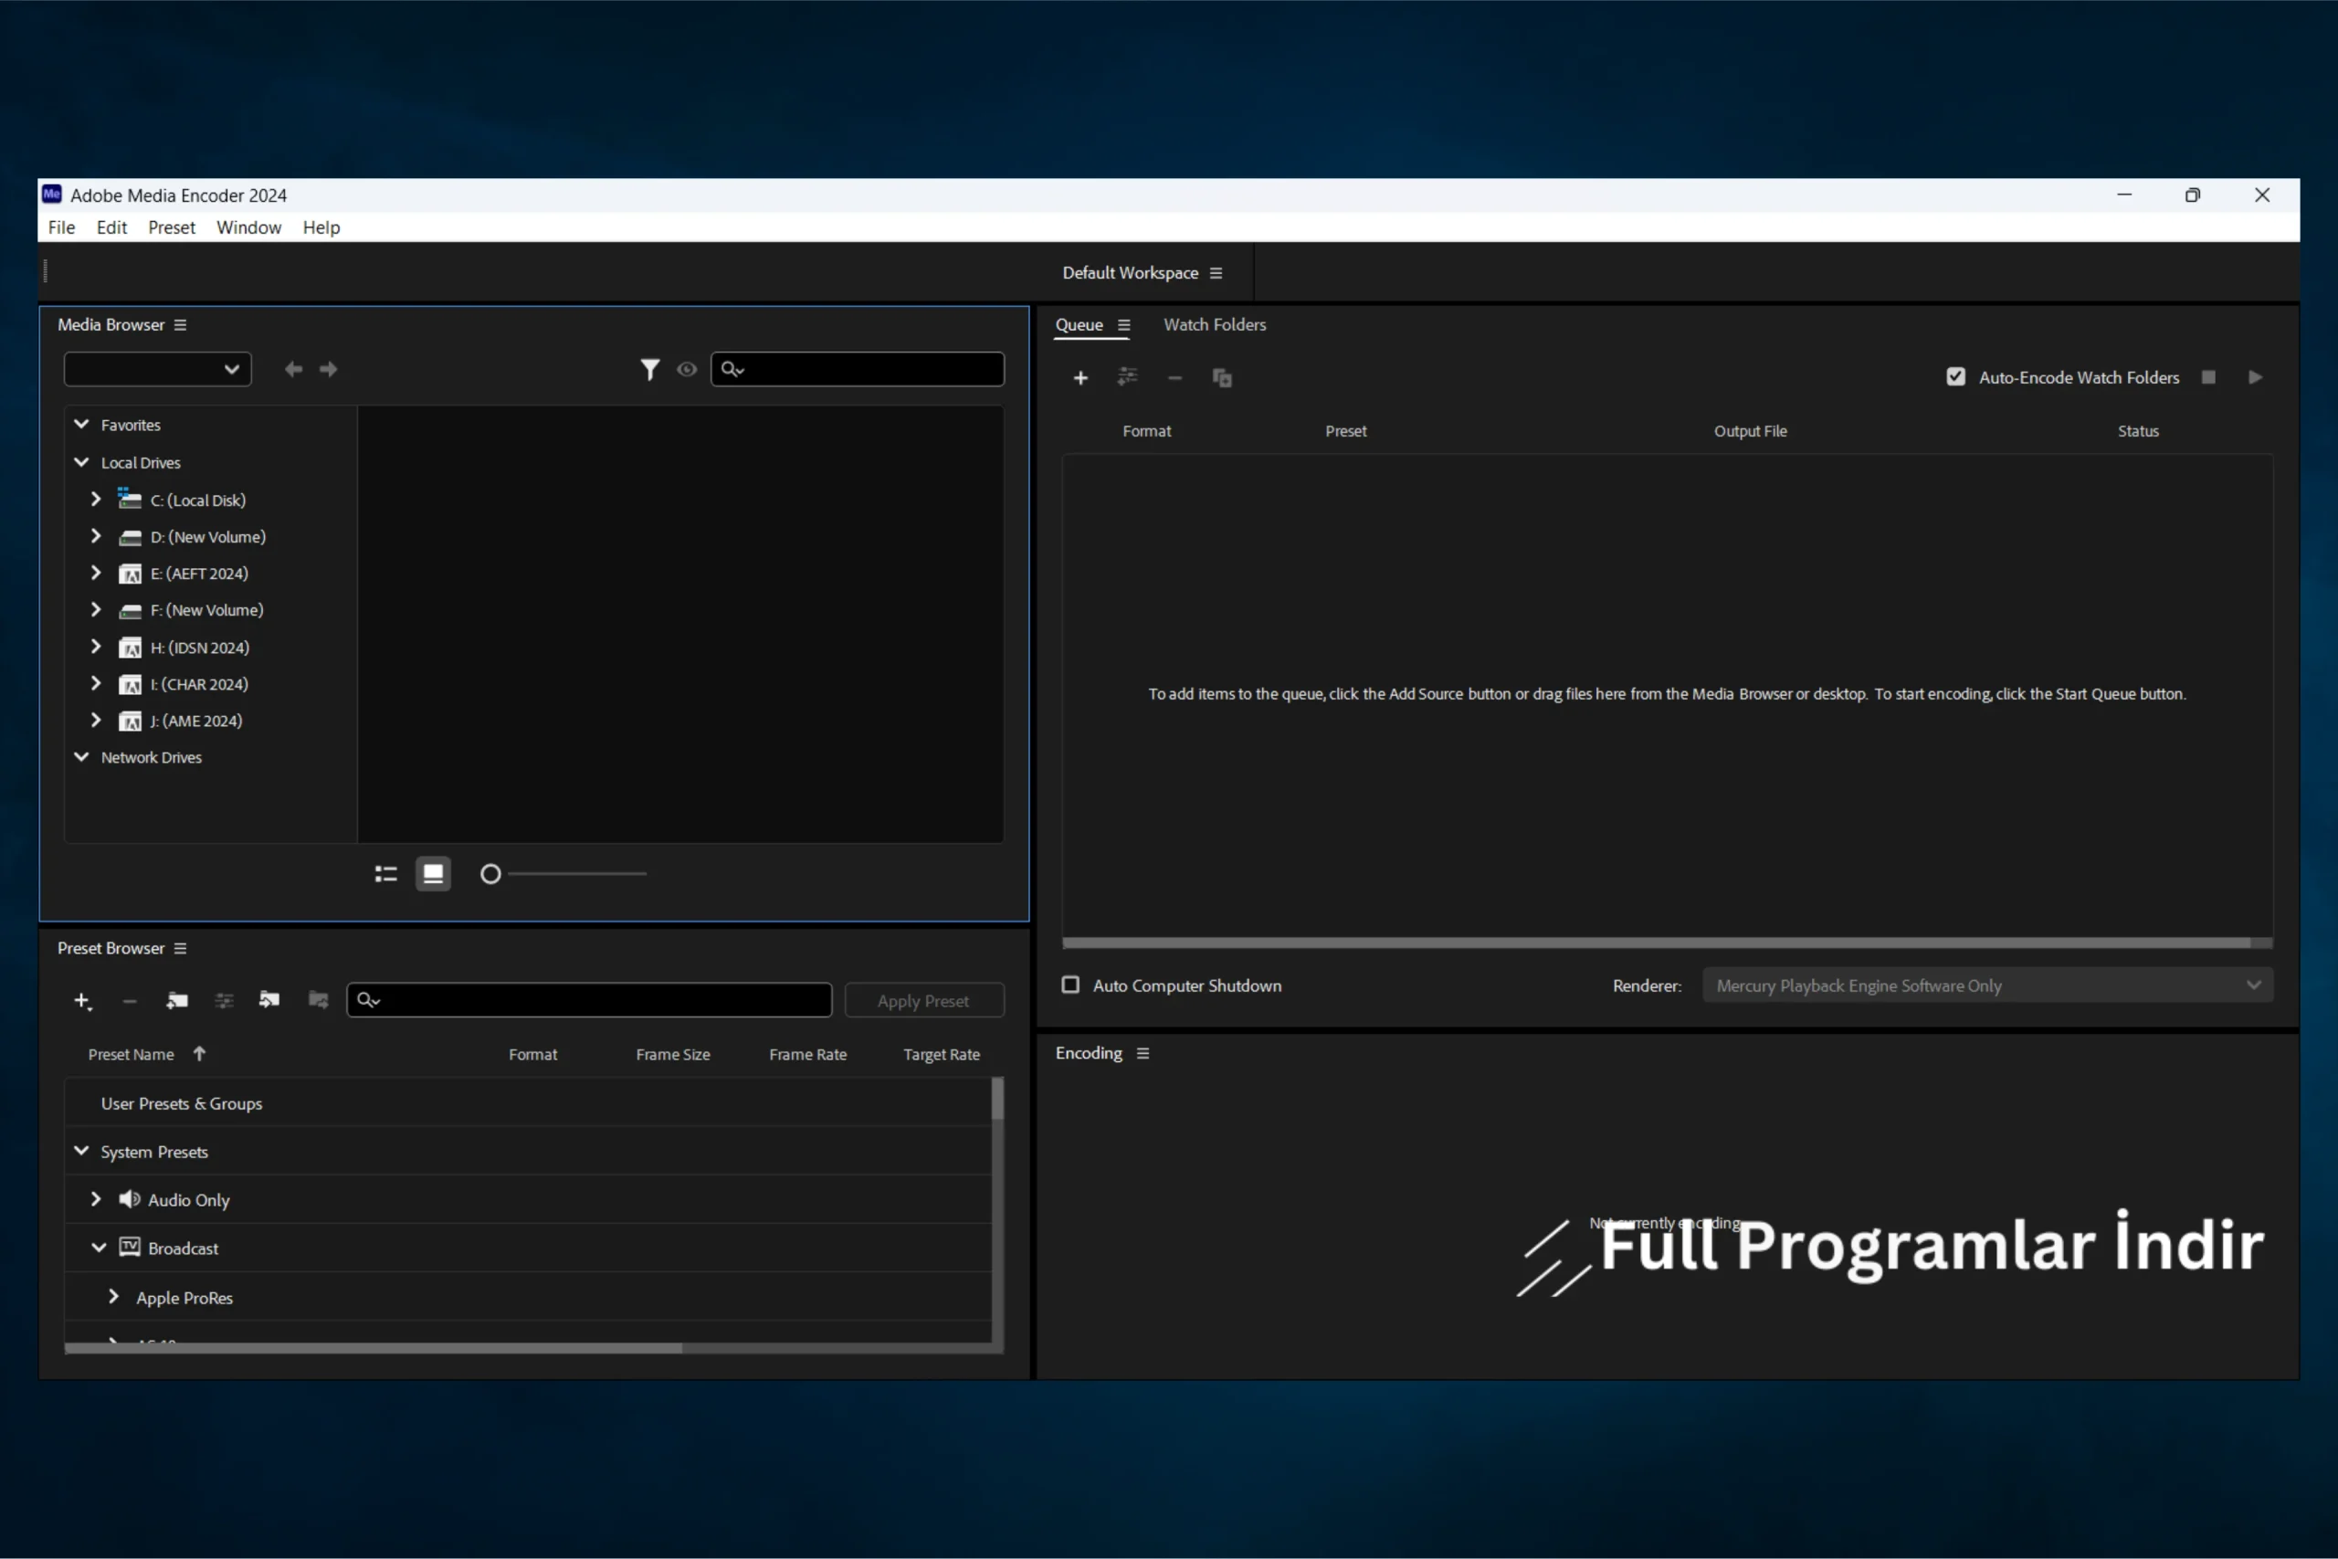Open Queue's Add Output settings icon
Image resolution: width=2338 pixels, height=1559 pixels.
(x=1127, y=377)
